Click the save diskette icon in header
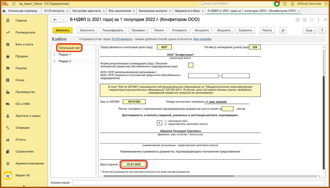The width and height of the screenshot is (330, 188). [298, 20]
